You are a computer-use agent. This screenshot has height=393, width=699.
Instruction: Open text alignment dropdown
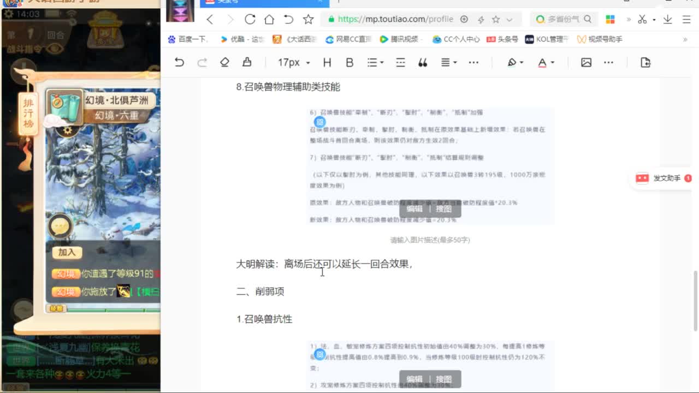pyautogui.click(x=448, y=62)
